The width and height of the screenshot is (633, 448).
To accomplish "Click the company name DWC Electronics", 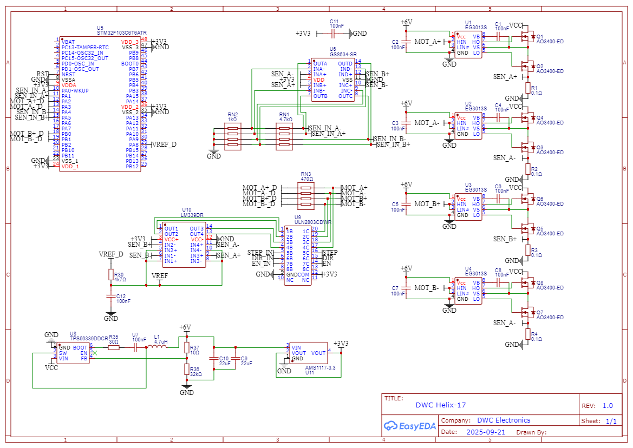I will pyautogui.click(x=504, y=420).
